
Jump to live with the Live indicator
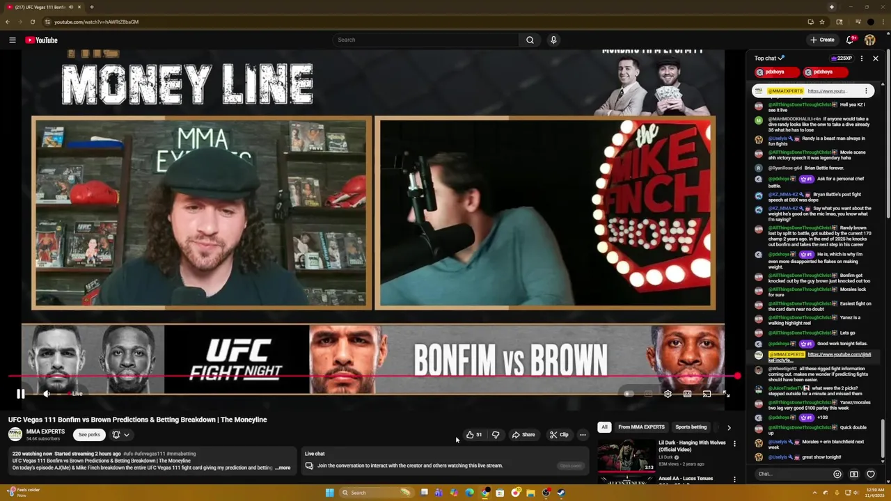(x=77, y=394)
